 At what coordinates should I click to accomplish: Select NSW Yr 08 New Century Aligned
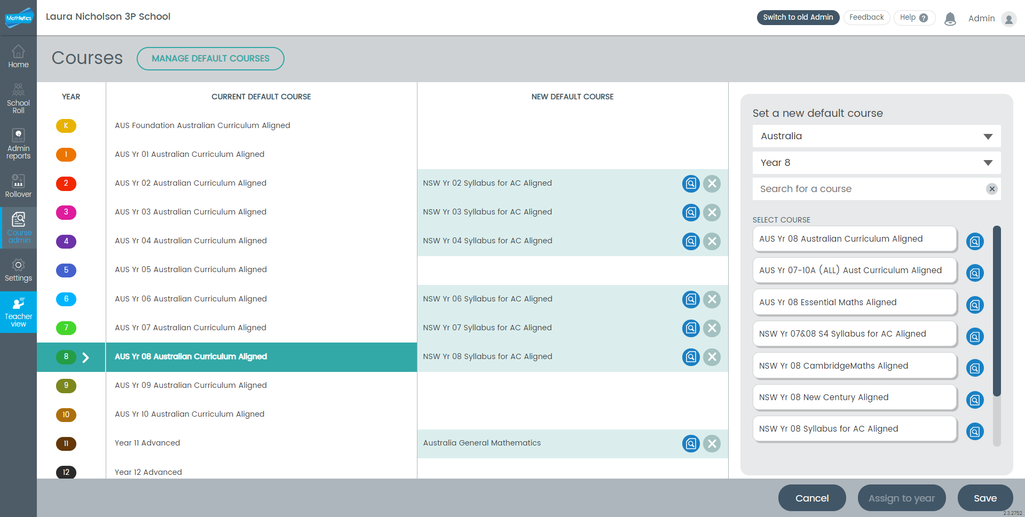pos(855,397)
